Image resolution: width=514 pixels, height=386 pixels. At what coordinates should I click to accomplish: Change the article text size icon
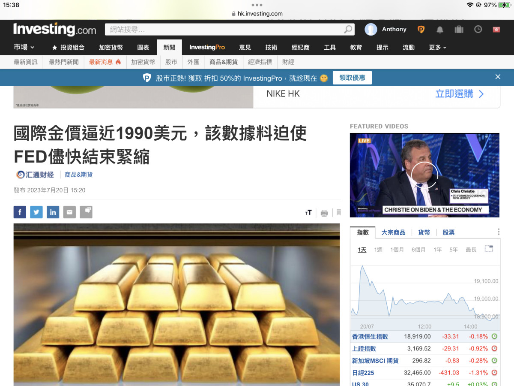tap(308, 213)
